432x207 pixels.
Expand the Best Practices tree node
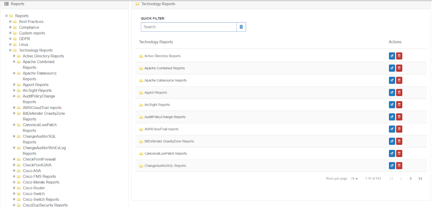click(x=10, y=22)
